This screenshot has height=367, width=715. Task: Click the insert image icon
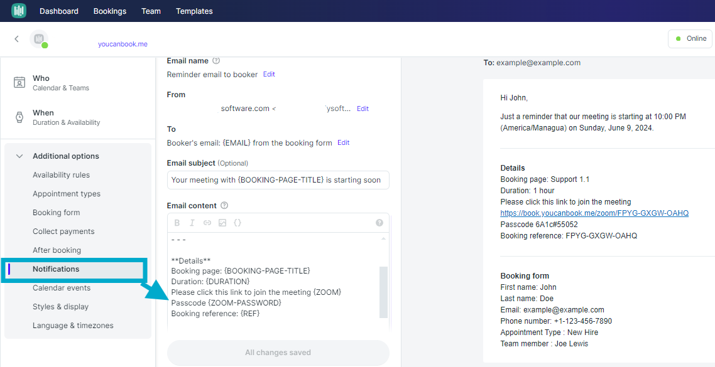(222, 223)
